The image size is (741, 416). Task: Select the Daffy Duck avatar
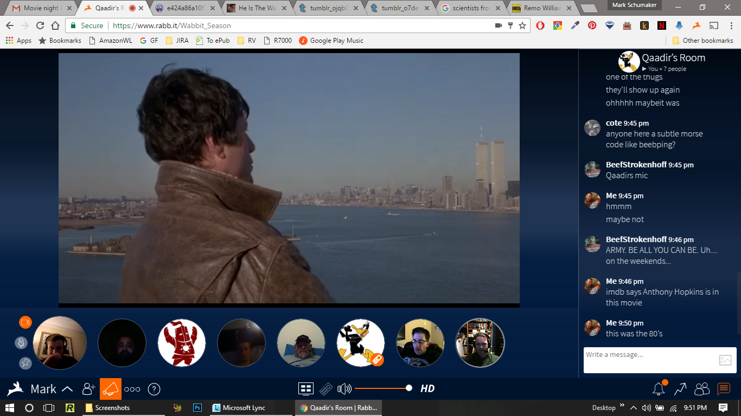(361, 343)
